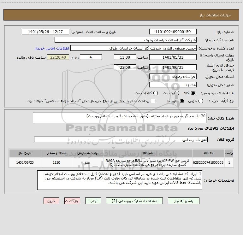This screenshot has width=243, height=235.
Task: Click the پاسخ به نیاز button
Action: [x=184, y=201]
